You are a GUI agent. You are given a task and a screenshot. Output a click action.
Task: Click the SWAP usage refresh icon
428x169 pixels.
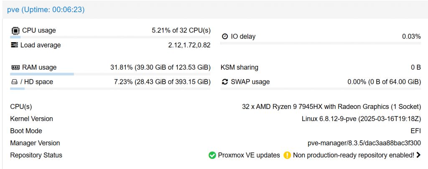click(224, 82)
